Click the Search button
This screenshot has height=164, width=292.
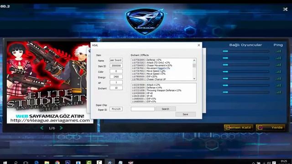tap(165, 109)
